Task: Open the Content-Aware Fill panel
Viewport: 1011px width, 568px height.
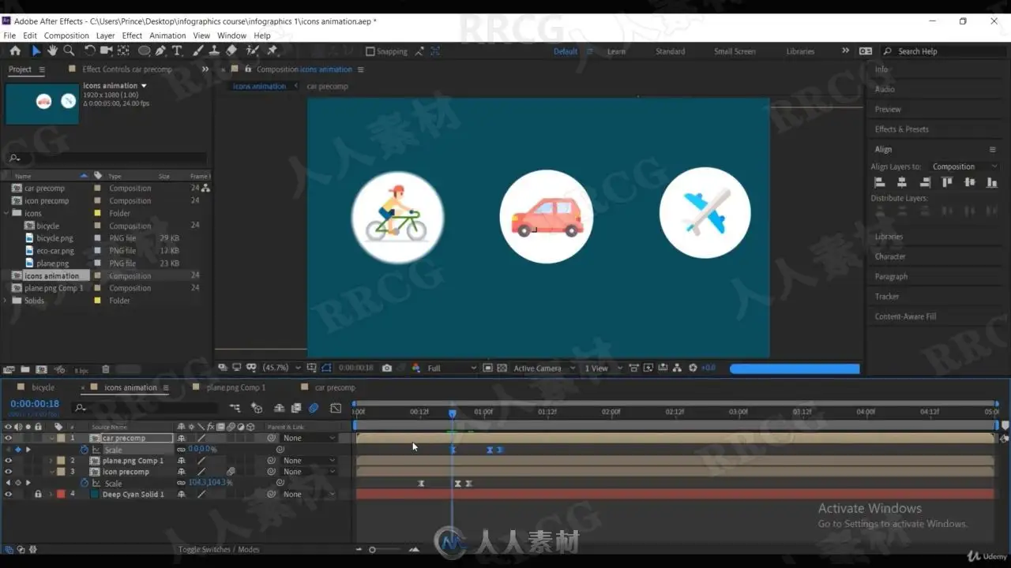Action: [905, 316]
